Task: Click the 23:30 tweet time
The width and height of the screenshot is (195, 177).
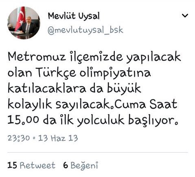Action: click(19, 138)
